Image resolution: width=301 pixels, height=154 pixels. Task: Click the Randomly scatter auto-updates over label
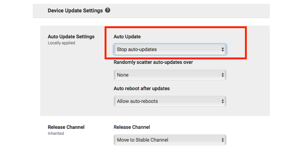[x=153, y=62]
